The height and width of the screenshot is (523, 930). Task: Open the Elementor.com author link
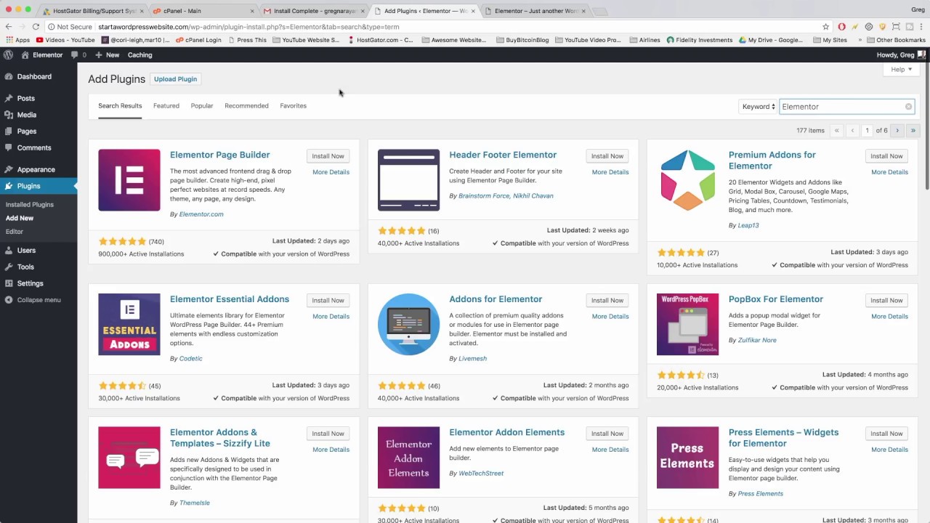pyautogui.click(x=201, y=215)
